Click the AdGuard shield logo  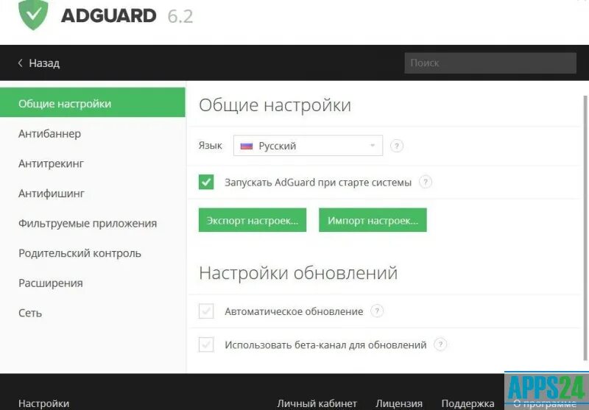tap(33, 14)
